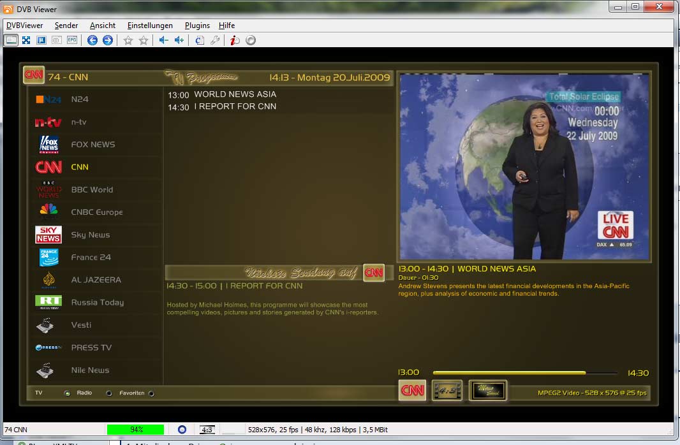Screen dimensions: 680x445
Task: Open the Sender menu
Action: click(66, 26)
